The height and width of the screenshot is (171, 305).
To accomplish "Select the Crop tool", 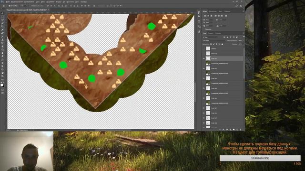I will point(2,27).
